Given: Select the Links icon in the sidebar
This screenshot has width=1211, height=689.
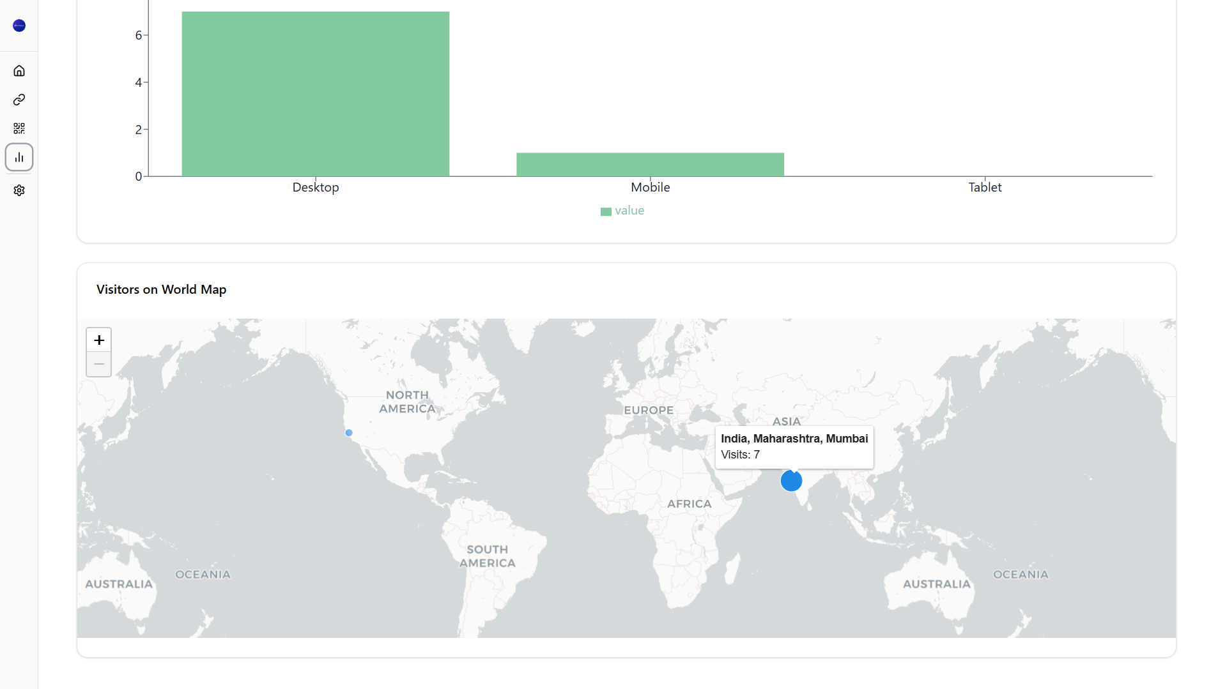Looking at the screenshot, I should tap(19, 99).
